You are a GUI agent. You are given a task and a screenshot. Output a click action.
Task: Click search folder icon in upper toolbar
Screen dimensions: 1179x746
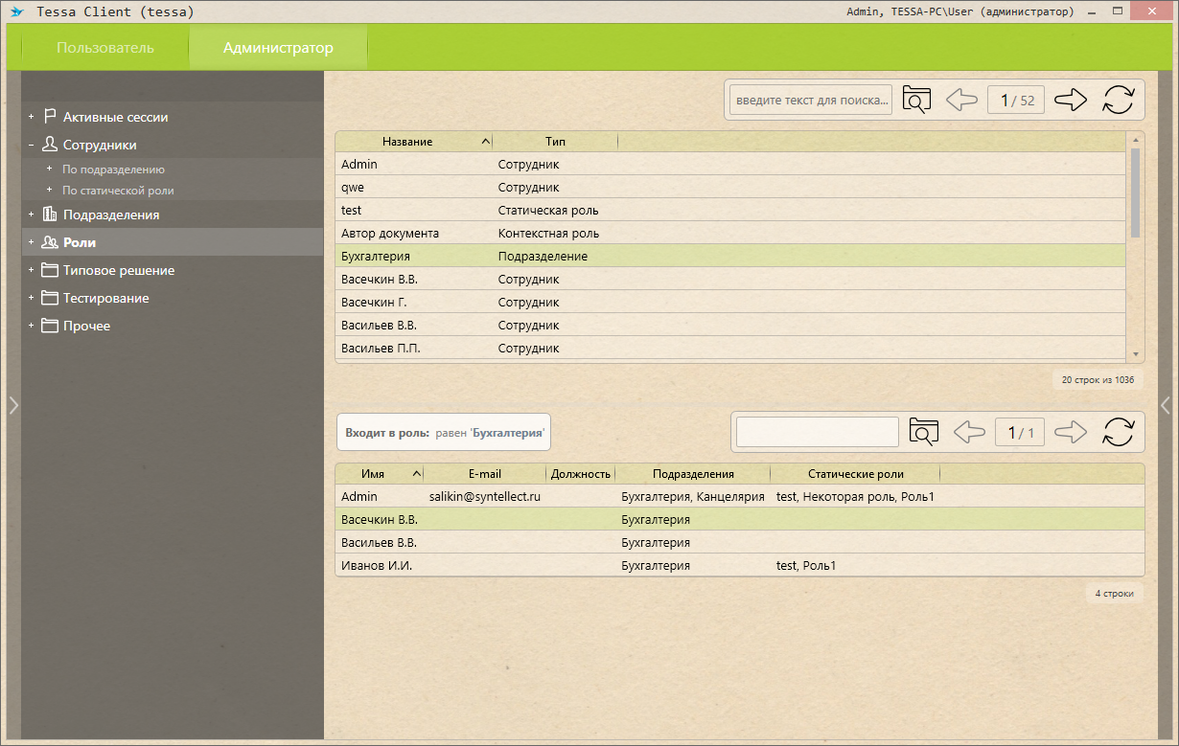click(917, 100)
